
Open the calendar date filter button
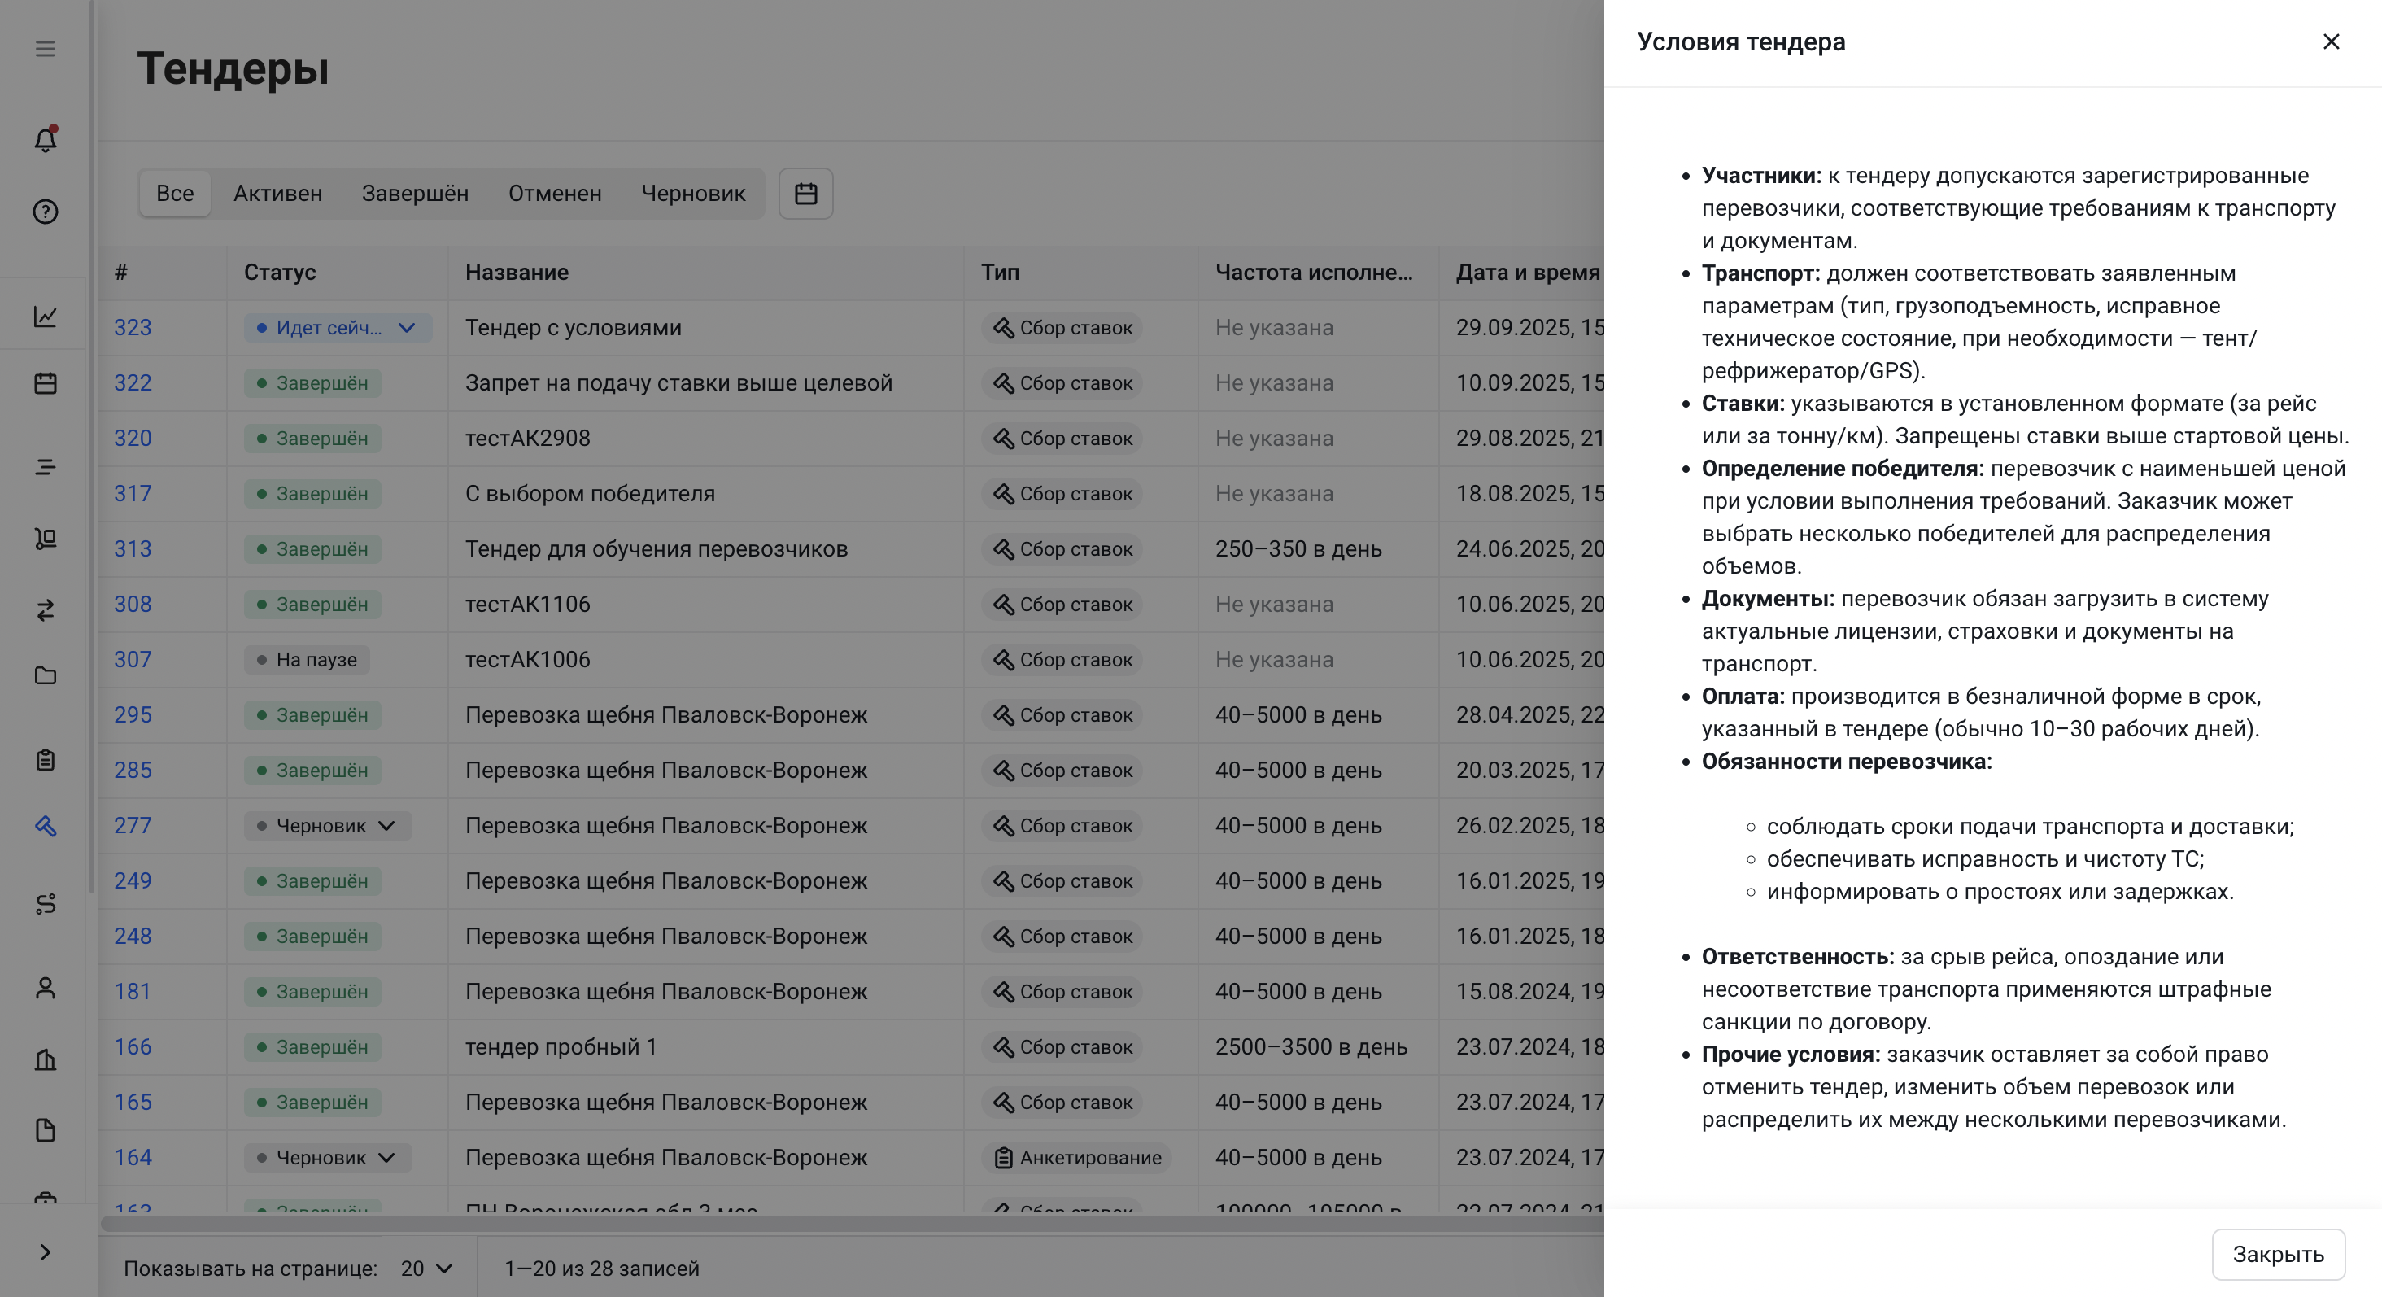point(805,194)
